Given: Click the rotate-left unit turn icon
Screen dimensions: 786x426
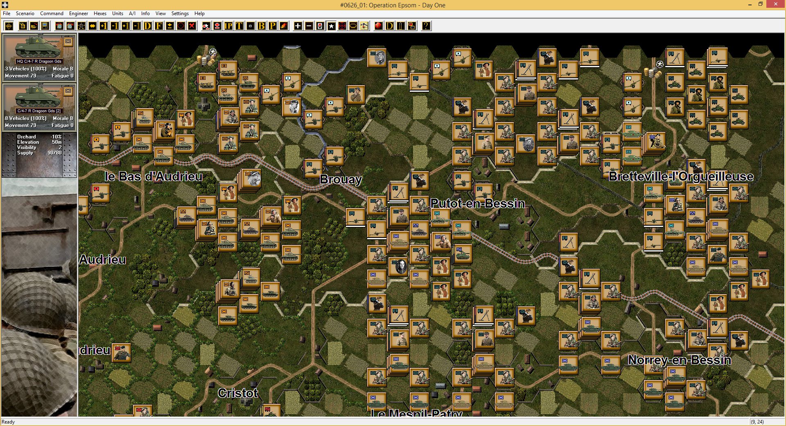Looking at the screenshot, I should 59,26.
